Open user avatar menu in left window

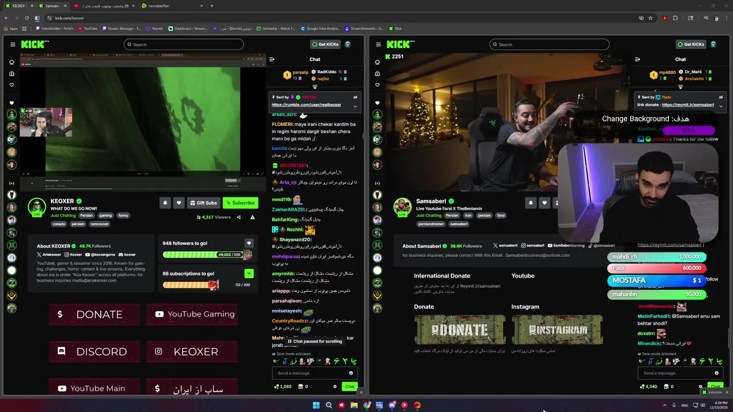(348, 44)
